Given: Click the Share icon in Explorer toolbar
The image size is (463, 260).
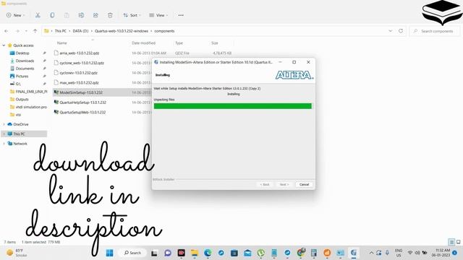Looking at the screenshot, I should click(95, 15).
